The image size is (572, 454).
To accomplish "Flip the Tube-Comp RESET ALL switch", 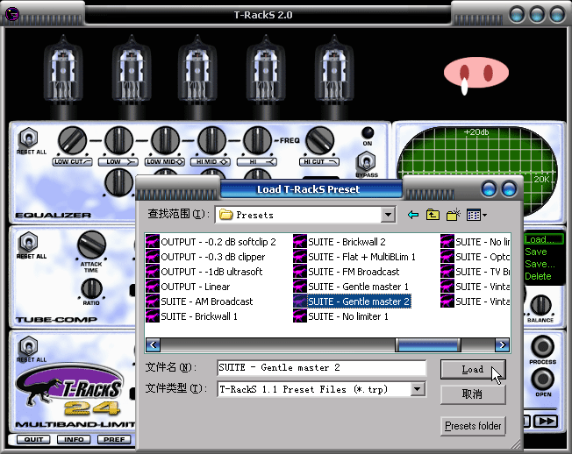I will (x=28, y=242).
